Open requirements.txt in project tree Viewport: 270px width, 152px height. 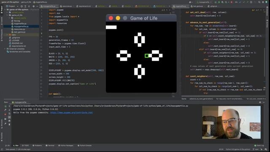(x=19, y=46)
